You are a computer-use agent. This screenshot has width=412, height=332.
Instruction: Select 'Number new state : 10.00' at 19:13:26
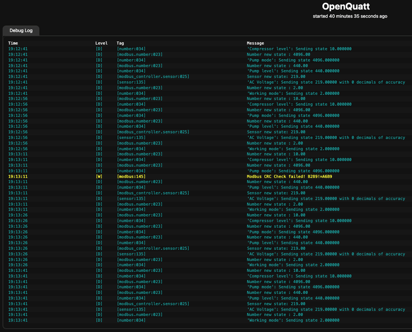click(276, 215)
